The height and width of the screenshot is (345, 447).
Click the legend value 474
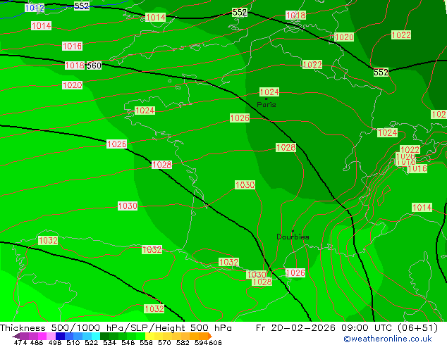20,342
